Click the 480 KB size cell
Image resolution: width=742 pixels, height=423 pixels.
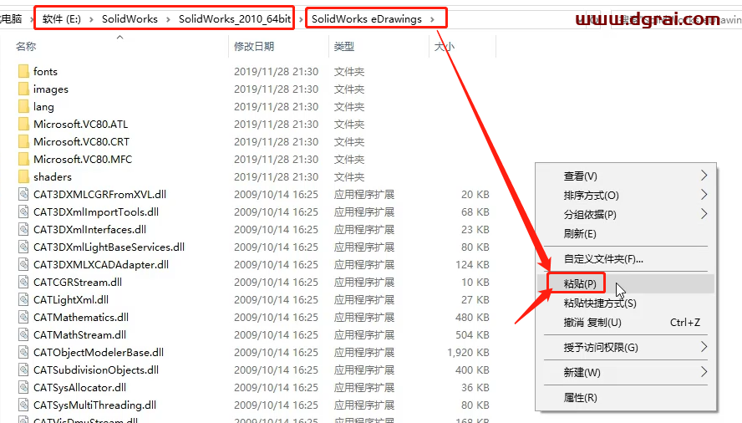tap(472, 318)
